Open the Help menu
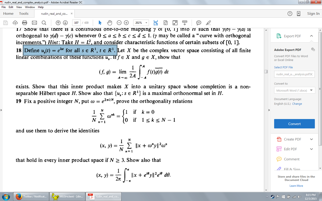 [x=41, y=7]
